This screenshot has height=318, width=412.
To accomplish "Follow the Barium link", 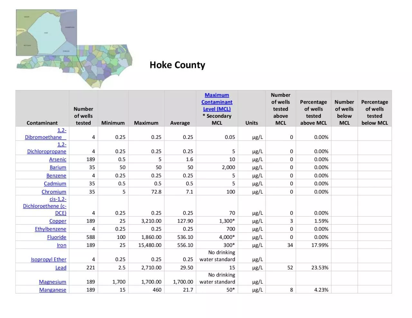I will pyautogui.click(x=58, y=168).
